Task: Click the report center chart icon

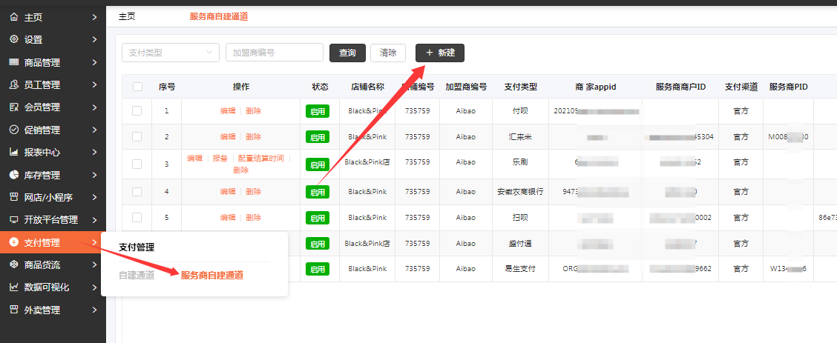Action: pyautogui.click(x=13, y=152)
